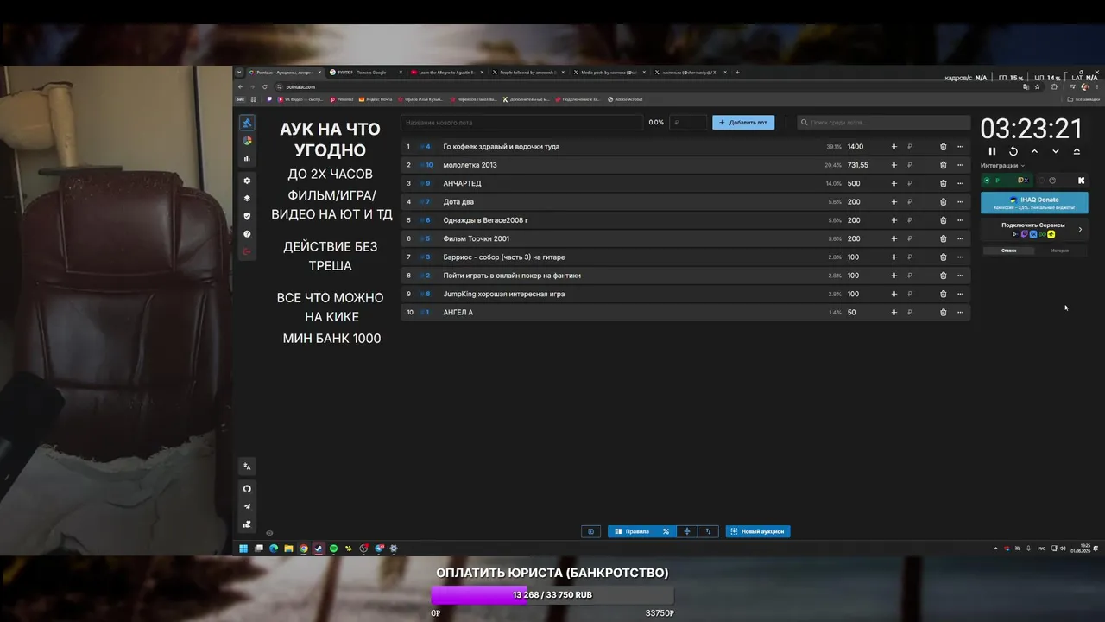Open Spotify from the taskbar
Image resolution: width=1105 pixels, height=622 pixels.
[x=333, y=549]
